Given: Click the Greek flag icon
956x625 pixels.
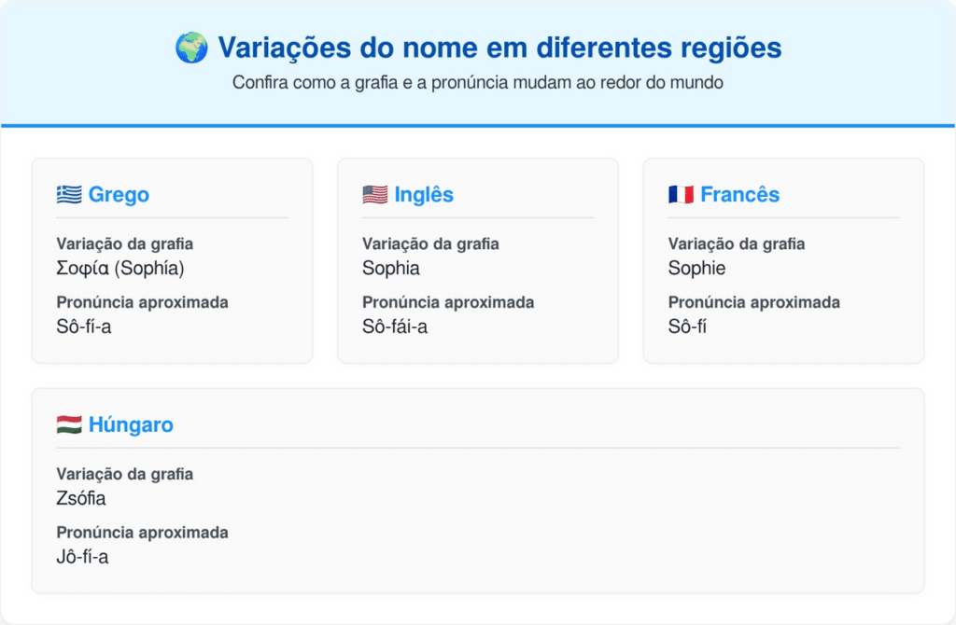Looking at the screenshot, I should (68, 195).
